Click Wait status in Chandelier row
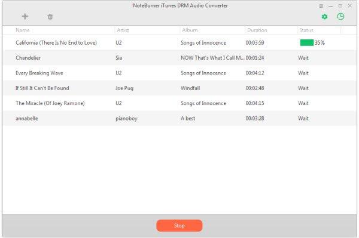Screen dimensions: 359x238 tap(303, 58)
